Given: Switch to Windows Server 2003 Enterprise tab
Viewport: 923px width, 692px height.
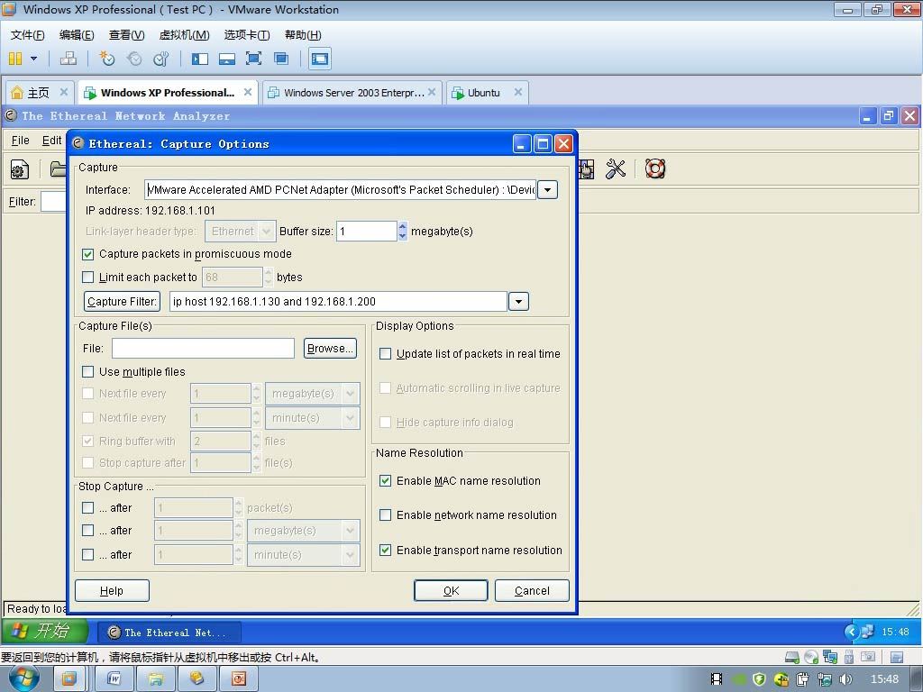Looking at the screenshot, I should click(352, 93).
